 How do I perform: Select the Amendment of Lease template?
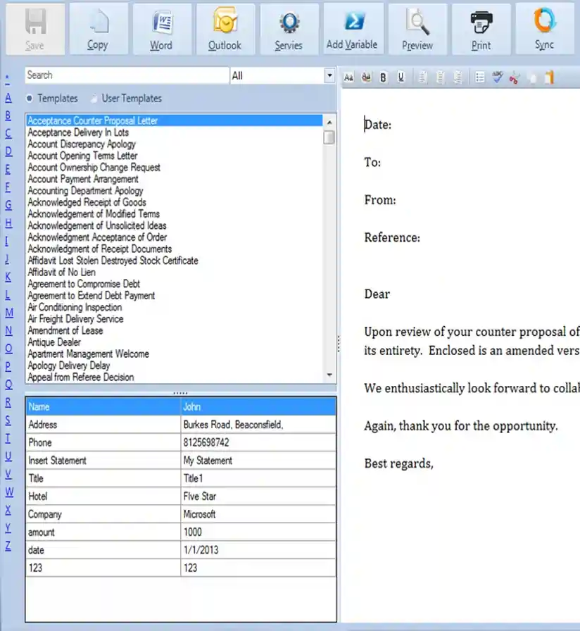tap(65, 330)
